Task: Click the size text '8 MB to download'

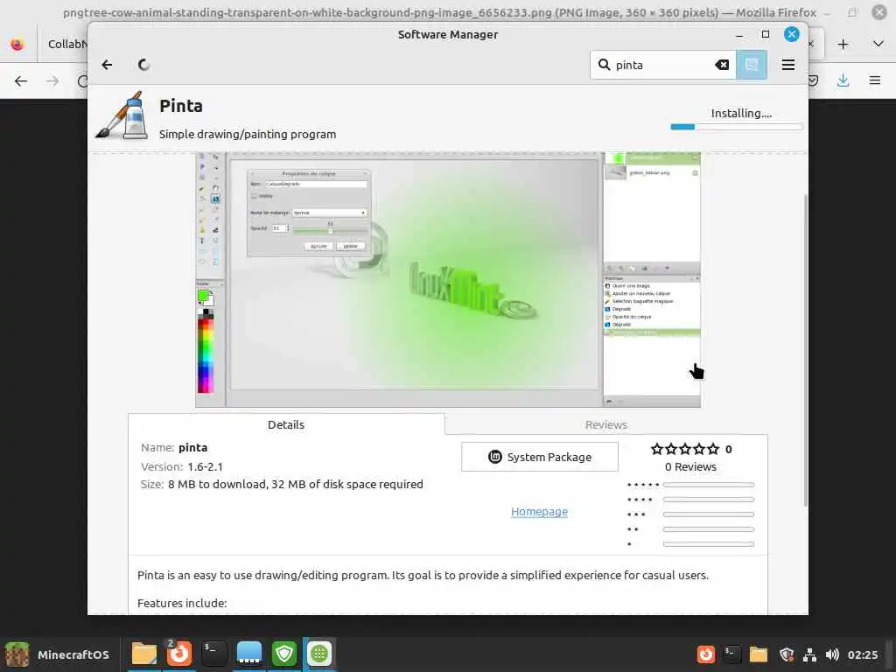Action: 217,485
